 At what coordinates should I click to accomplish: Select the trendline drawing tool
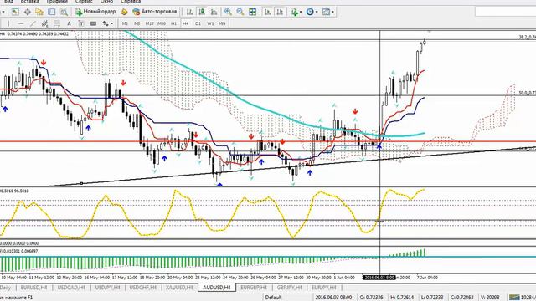33,23
